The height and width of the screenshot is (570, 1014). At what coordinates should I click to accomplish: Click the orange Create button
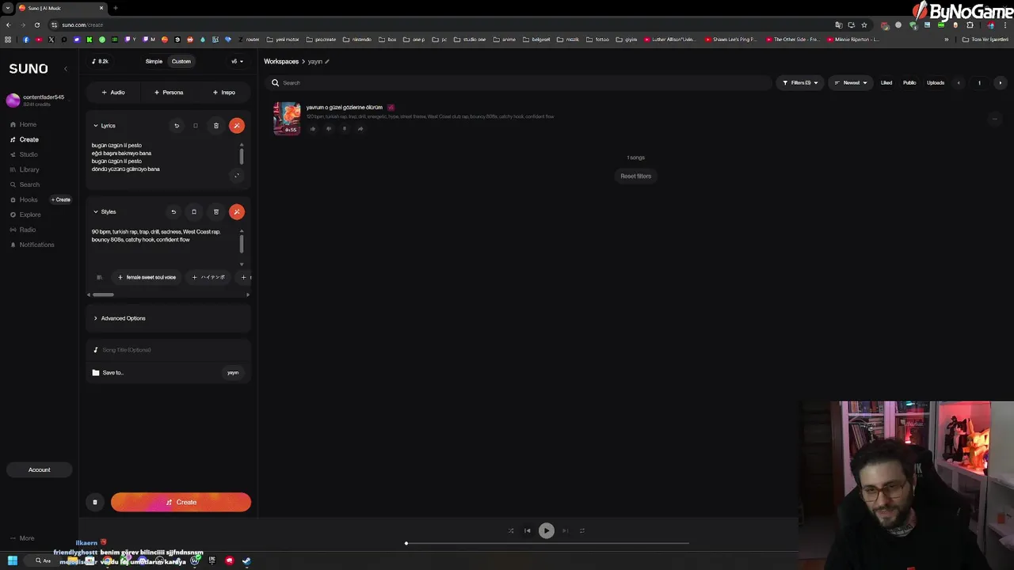(181, 502)
